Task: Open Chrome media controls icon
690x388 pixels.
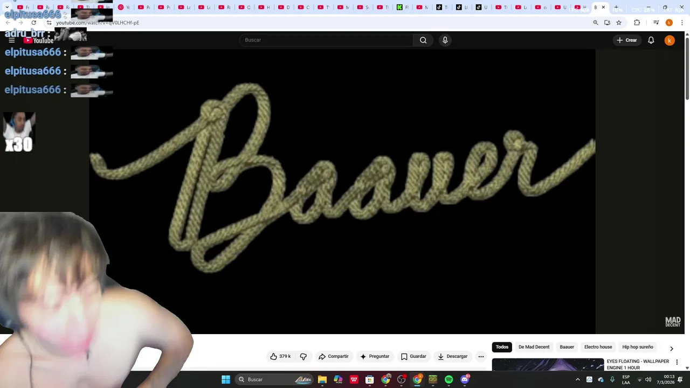Action: point(656,23)
